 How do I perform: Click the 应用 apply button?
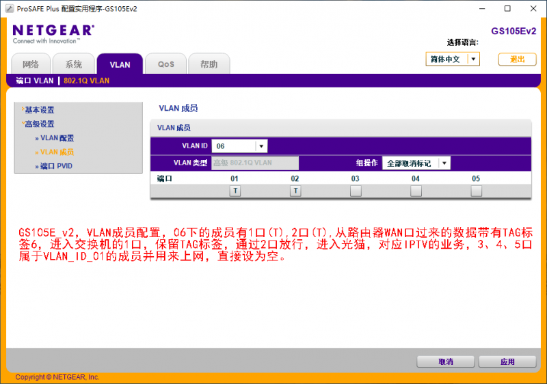507,361
